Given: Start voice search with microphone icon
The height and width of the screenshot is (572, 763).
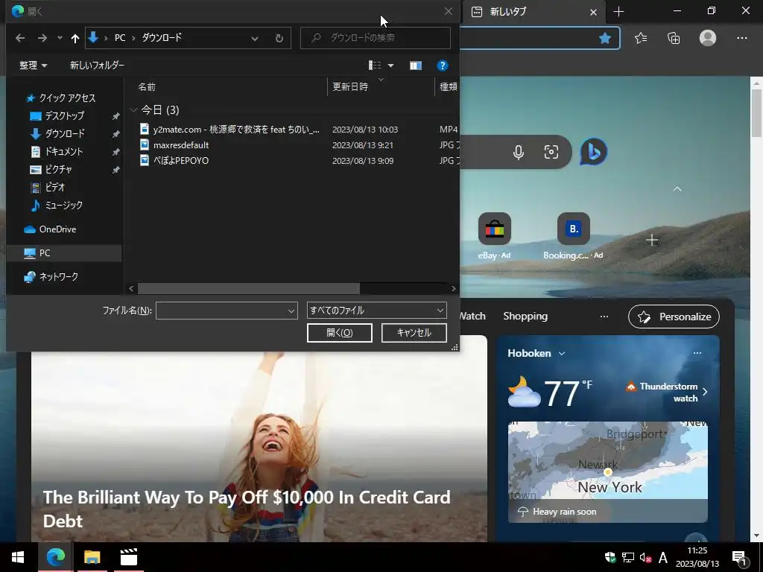Looking at the screenshot, I should 519,152.
